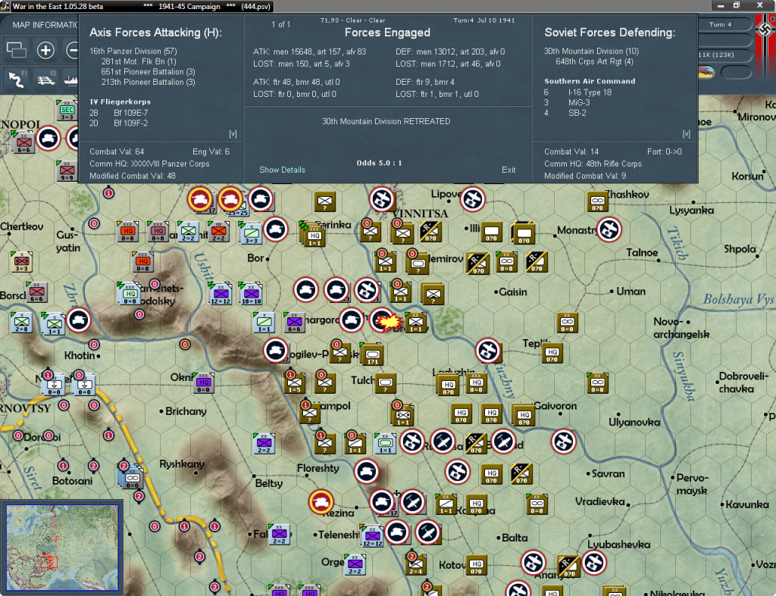The image size is (776, 596).
Task: Select the purple 12=12 counter near Ushitsa
Action: [x=221, y=294]
